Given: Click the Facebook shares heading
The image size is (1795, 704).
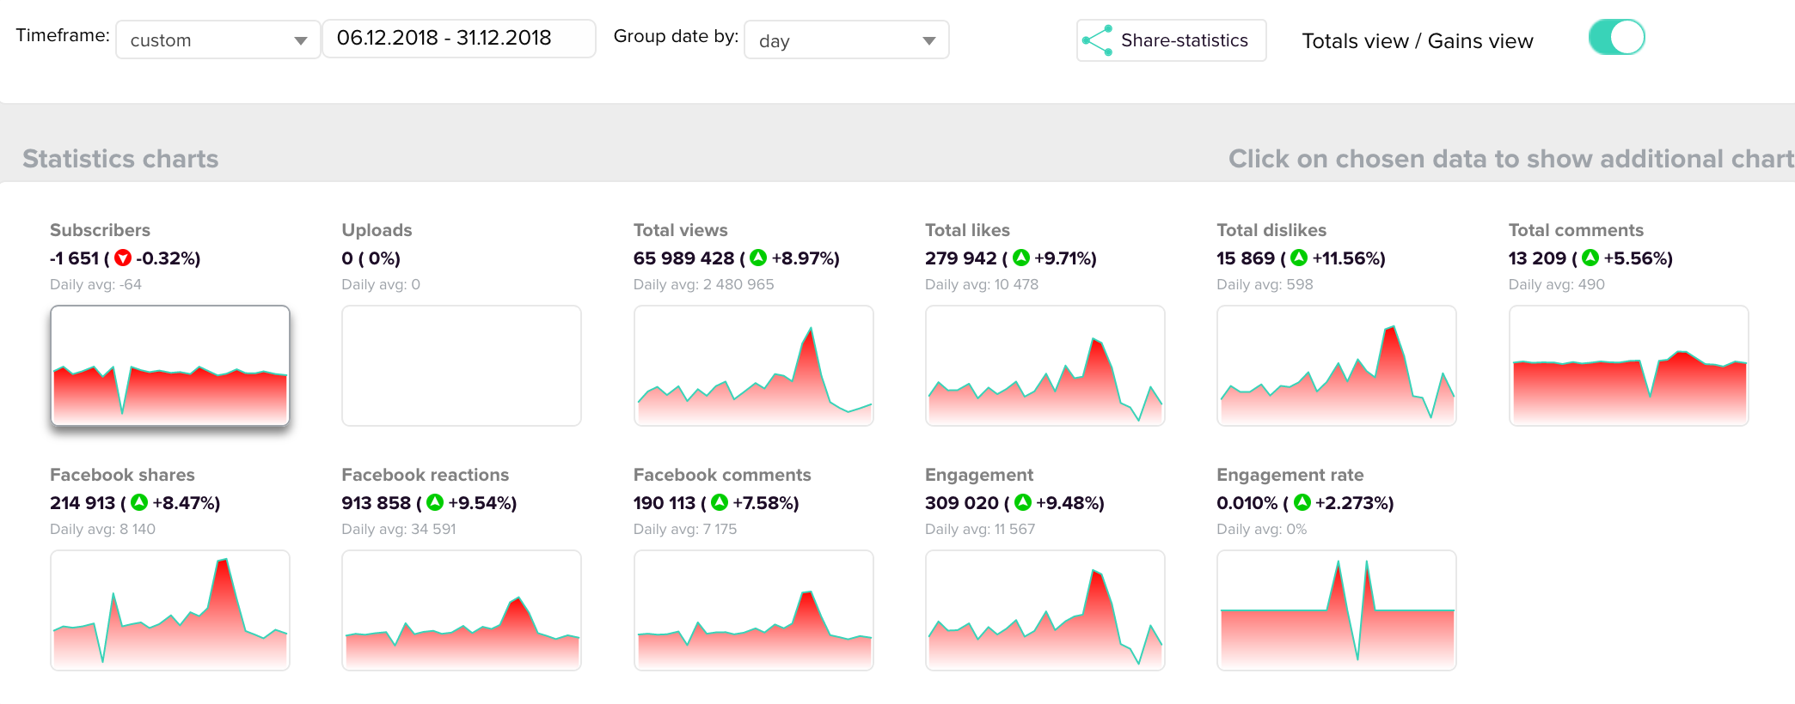Looking at the screenshot, I should (122, 475).
